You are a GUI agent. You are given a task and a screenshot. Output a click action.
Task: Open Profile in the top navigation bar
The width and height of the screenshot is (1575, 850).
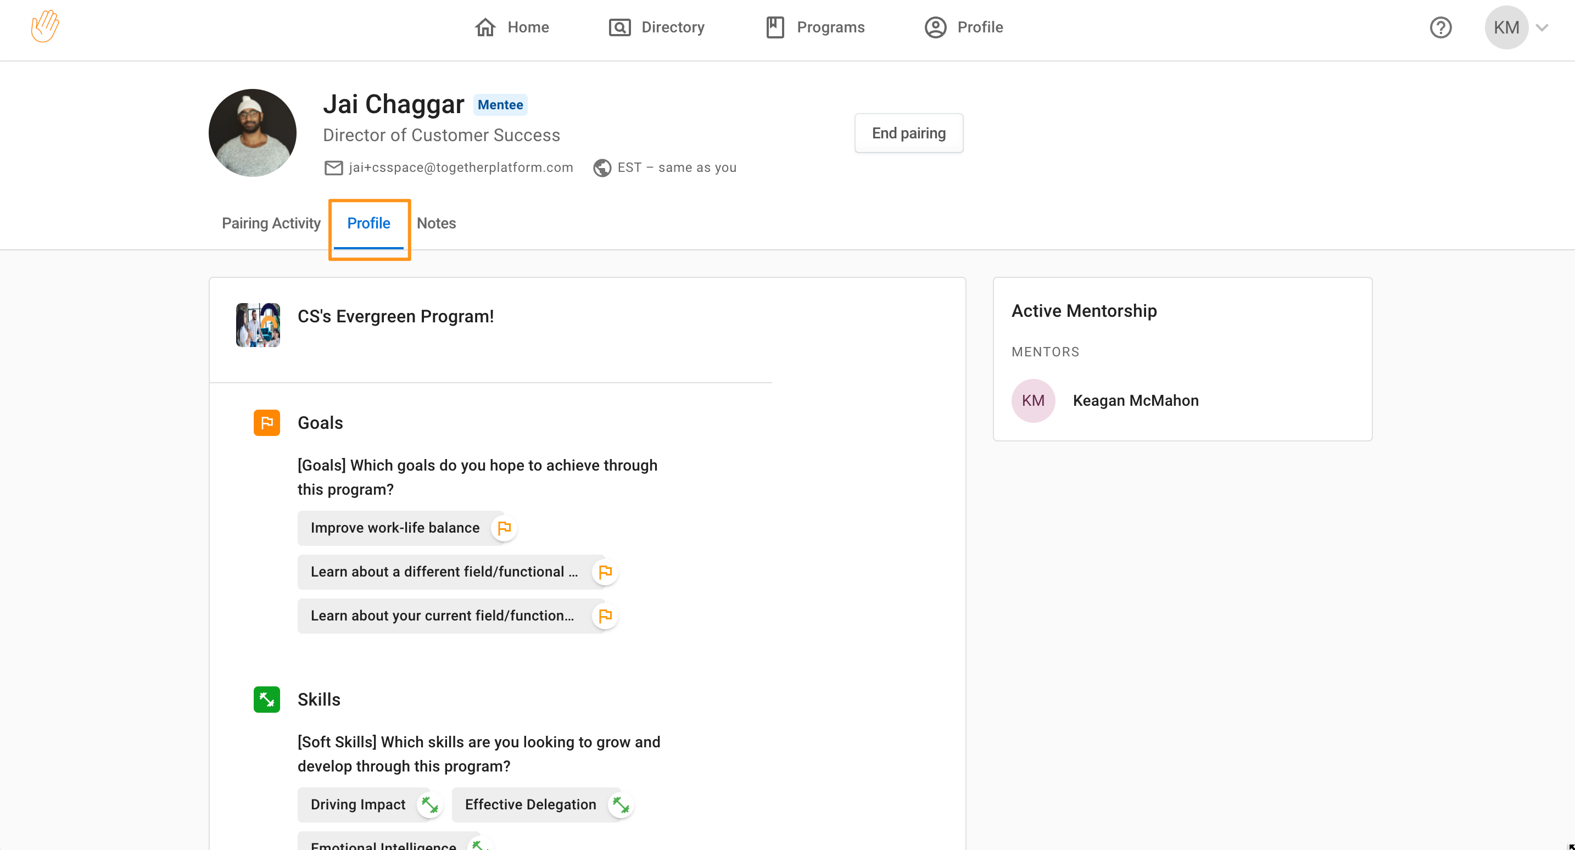964,27
